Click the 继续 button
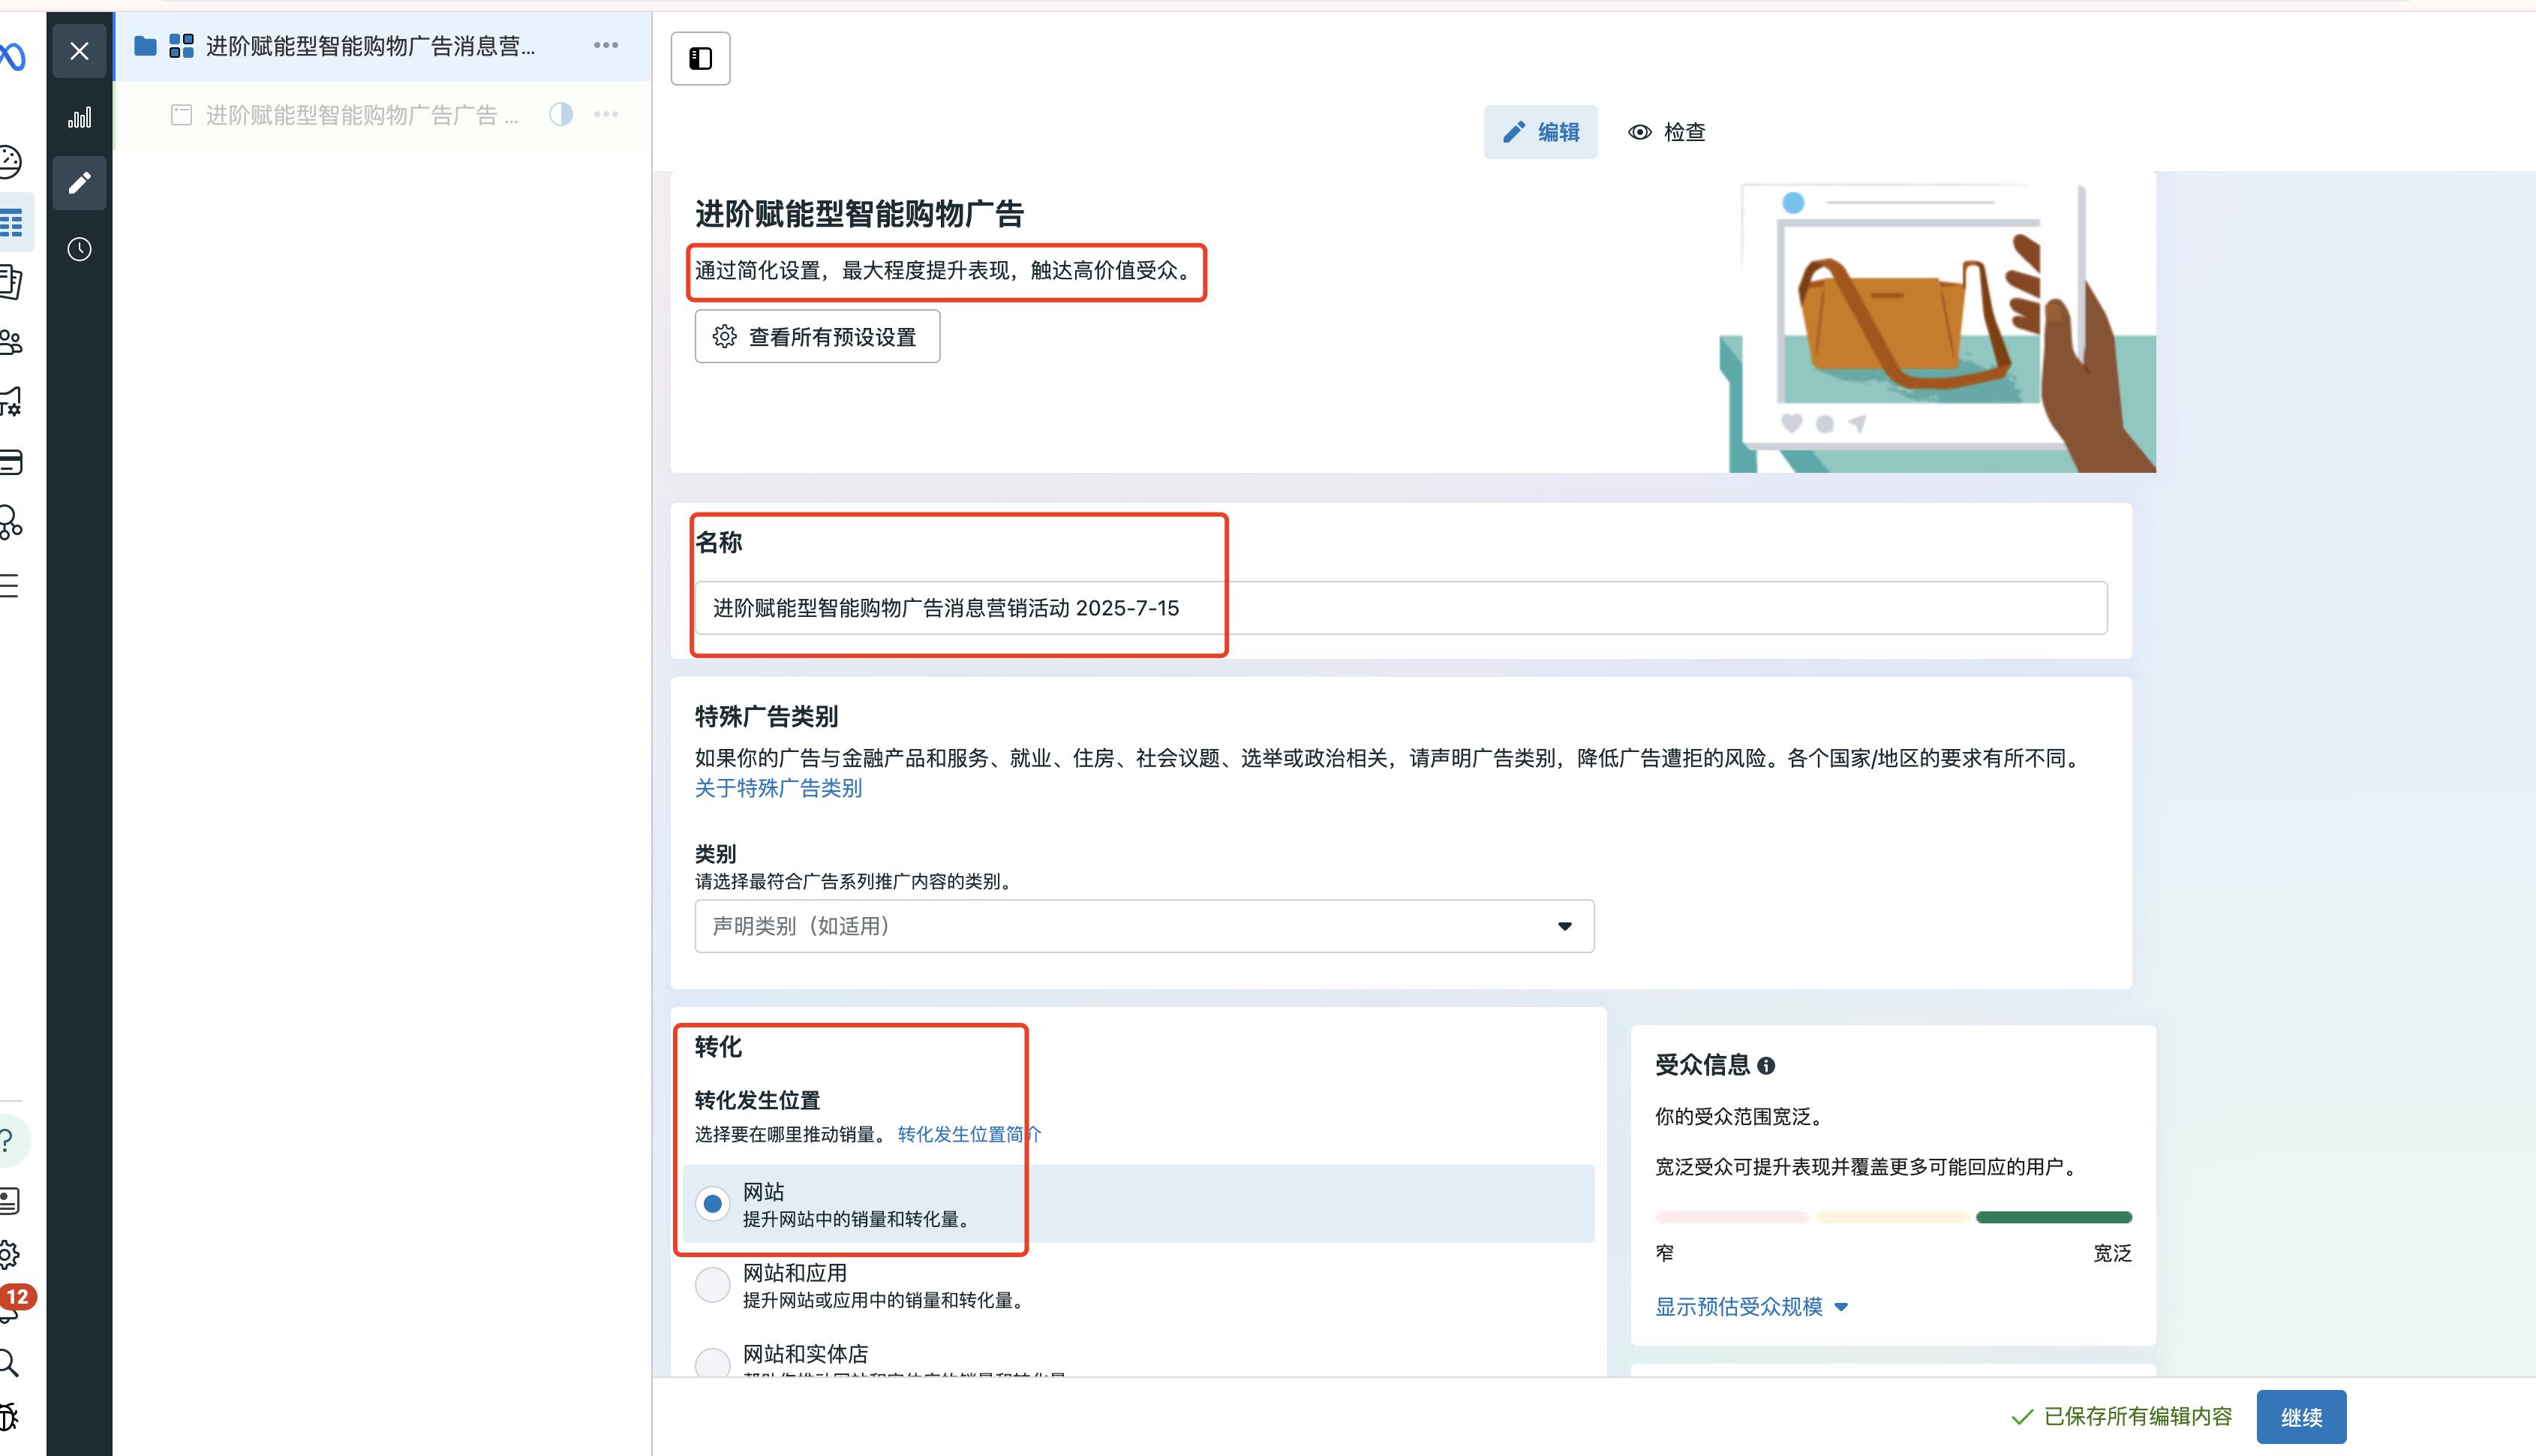Image resolution: width=2536 pixels, height=1456 pixels. (2301, 1417)
